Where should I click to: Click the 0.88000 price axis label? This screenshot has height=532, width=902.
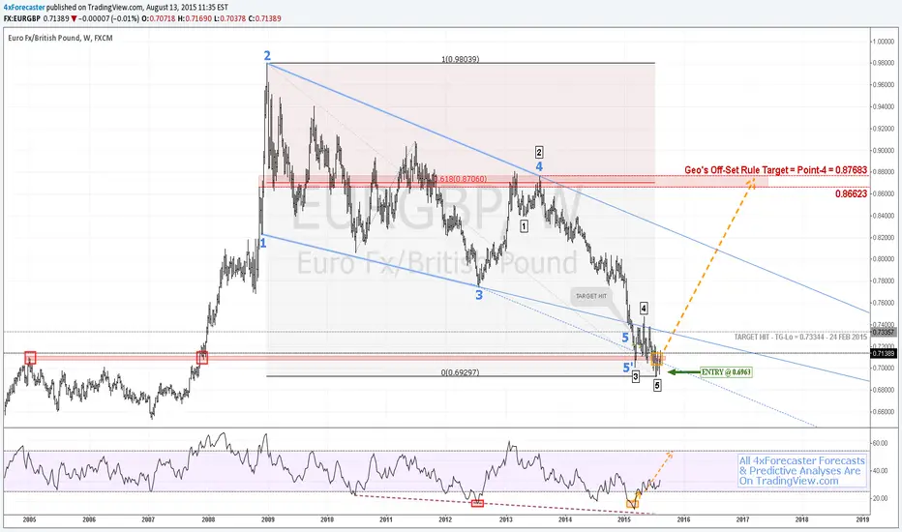(x=883, y=172)
